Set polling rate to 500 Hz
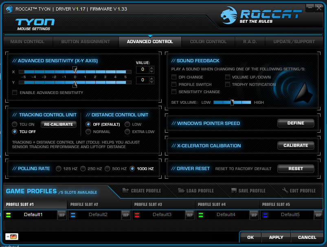The width and height of the screenshot is (327, 247). 108,168
